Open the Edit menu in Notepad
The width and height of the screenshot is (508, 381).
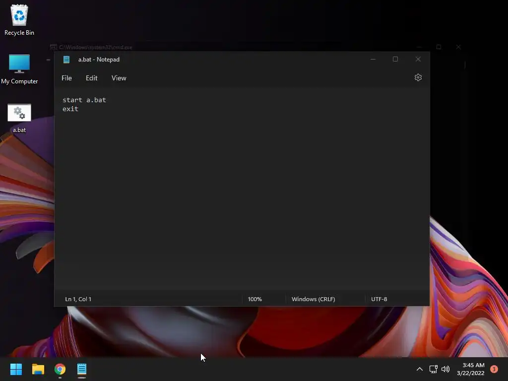pos(91,78)
